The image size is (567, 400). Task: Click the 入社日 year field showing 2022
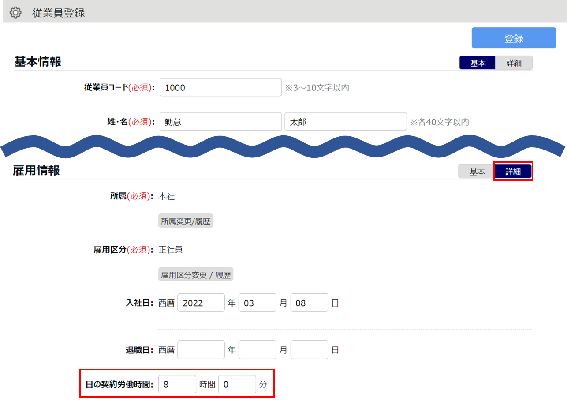point(201,303)
